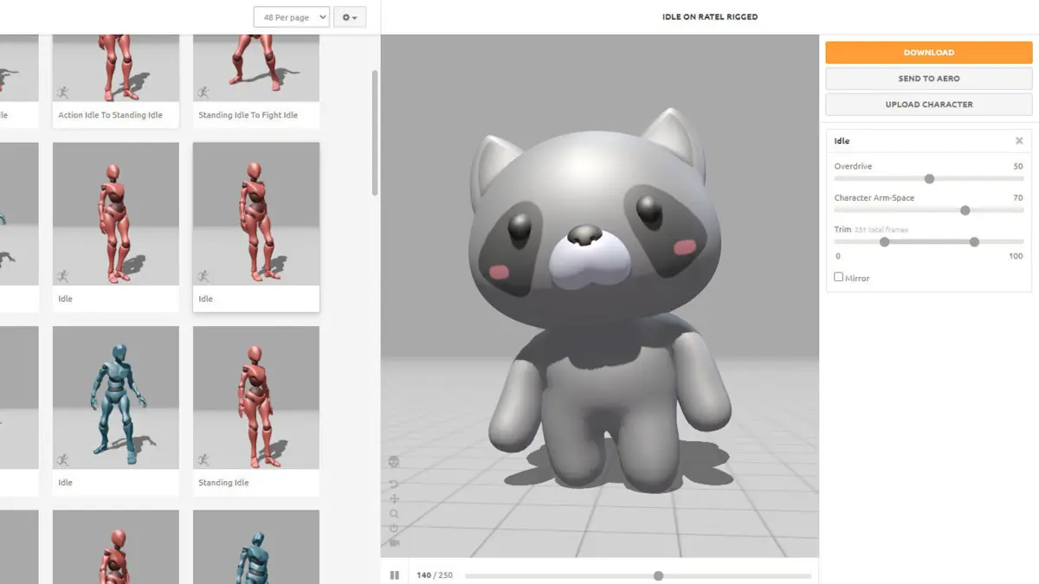Pause the animation playback
This screenshot has width=1039, height=584.
[x=395, y=575]
